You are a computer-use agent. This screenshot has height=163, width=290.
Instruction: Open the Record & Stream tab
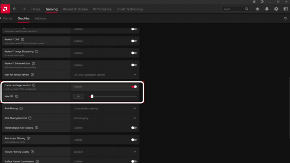[75, 9]
